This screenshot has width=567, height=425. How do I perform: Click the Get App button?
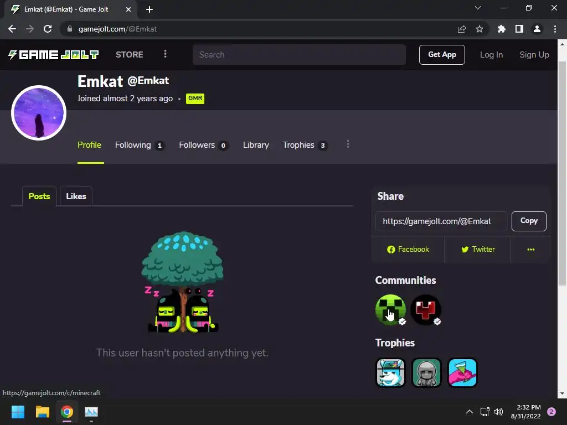[x=442, y=55]
